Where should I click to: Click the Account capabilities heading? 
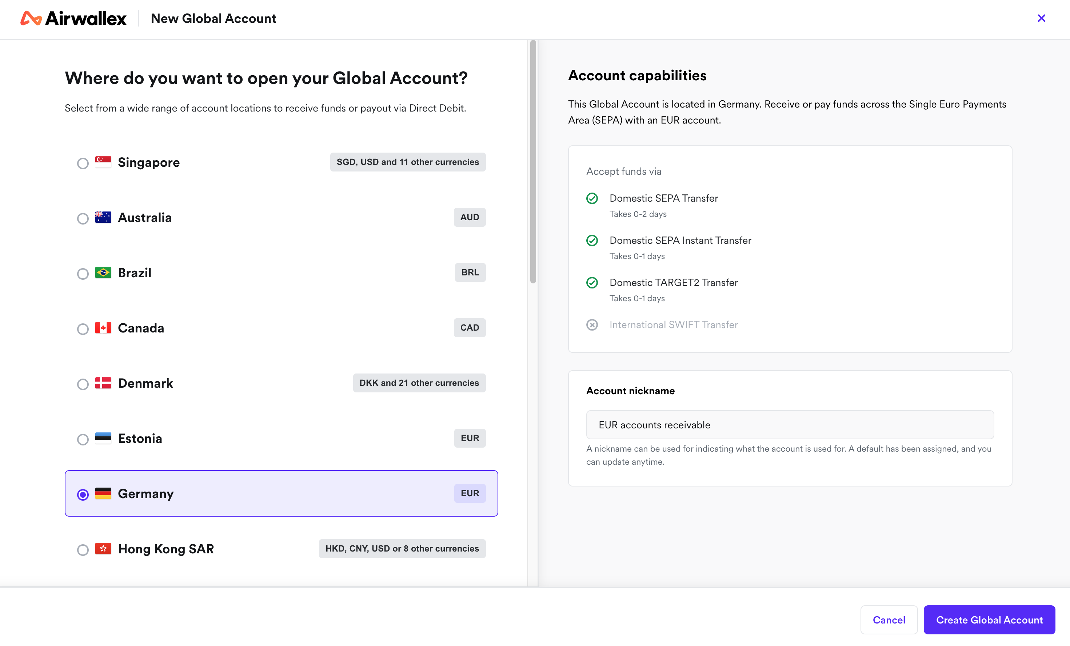[637, 76]
